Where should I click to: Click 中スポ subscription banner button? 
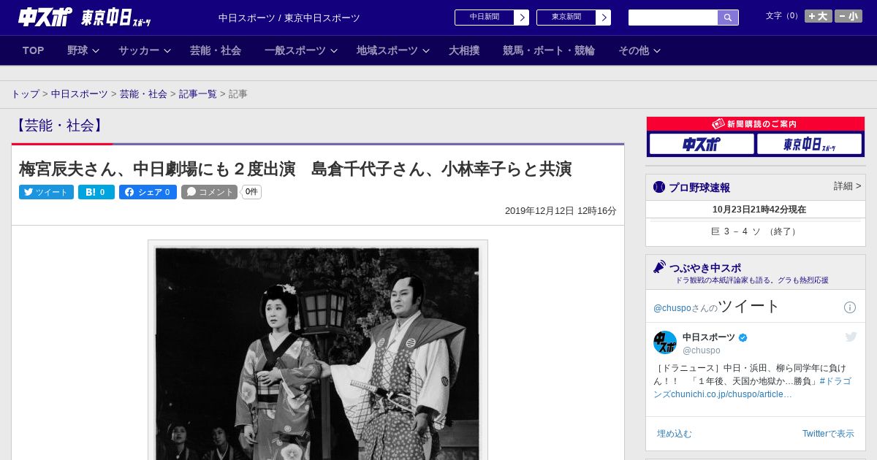click(x=702, y=144)
